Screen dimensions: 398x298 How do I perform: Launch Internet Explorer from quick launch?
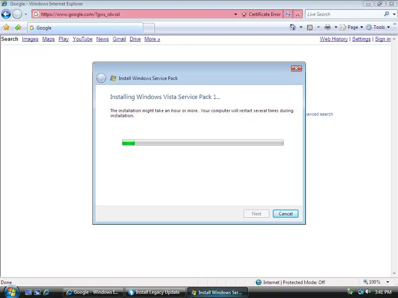point(47,292)
